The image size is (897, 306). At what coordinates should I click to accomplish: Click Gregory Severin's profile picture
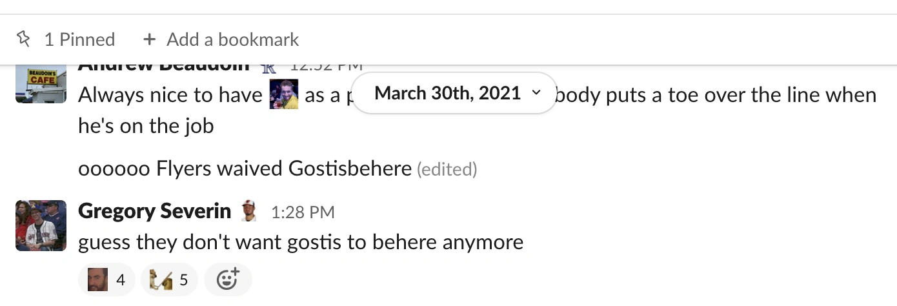41,225
